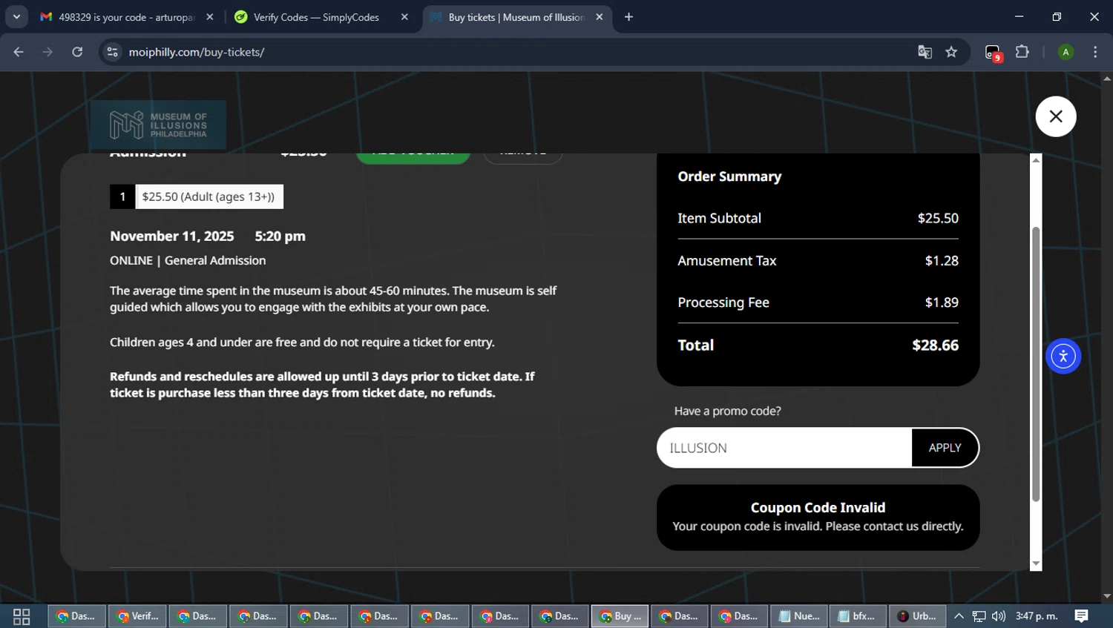This screenshot has width=1113, height=628.
Task: Open the accessibility options button
Action: pyautogui.click(x=1063, y=357)
